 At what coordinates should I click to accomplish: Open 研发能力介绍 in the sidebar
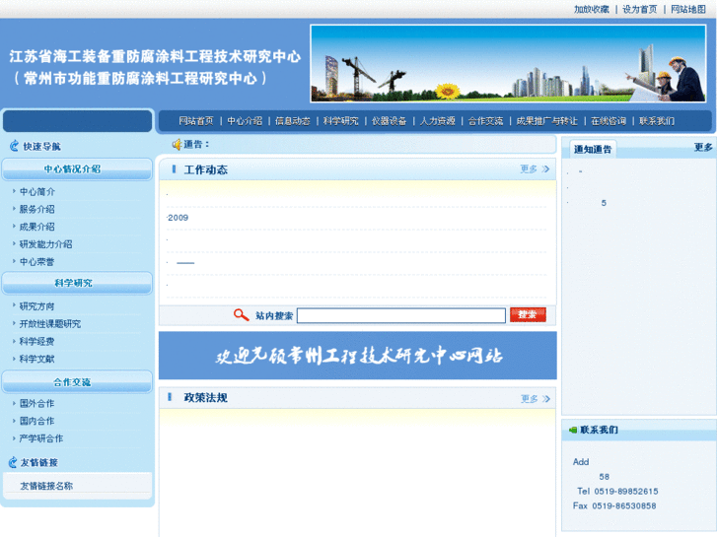(45, 244)
